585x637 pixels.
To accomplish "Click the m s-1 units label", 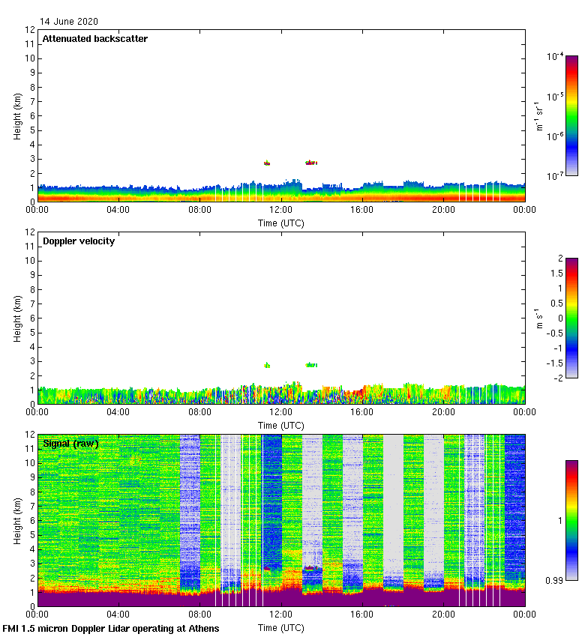I will click(x=539, y=318).
